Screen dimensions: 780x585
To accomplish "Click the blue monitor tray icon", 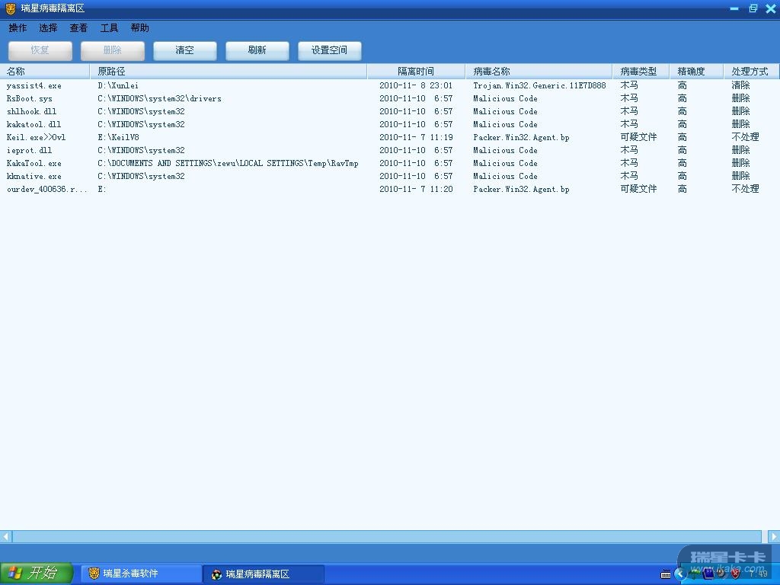I will [708, 574].
